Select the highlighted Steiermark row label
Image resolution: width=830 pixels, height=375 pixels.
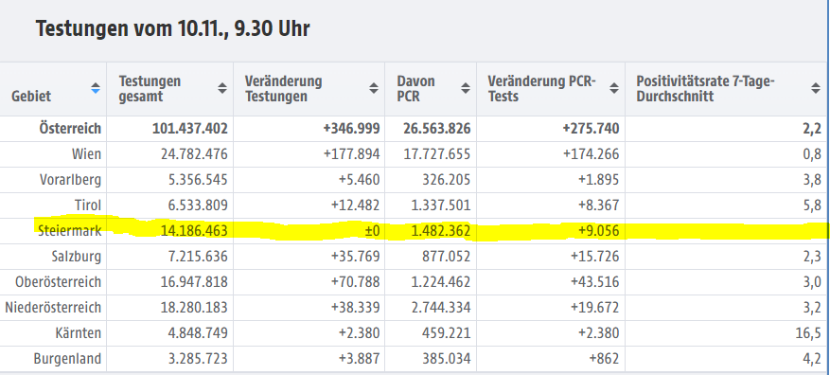point(69,230)
